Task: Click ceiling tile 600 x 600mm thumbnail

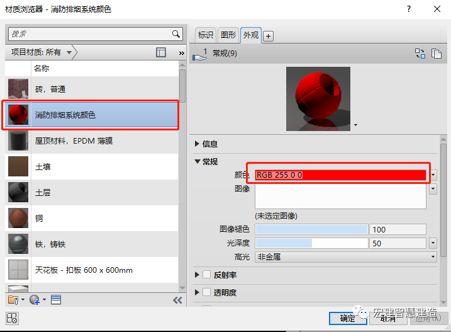Action: [18, 270]
